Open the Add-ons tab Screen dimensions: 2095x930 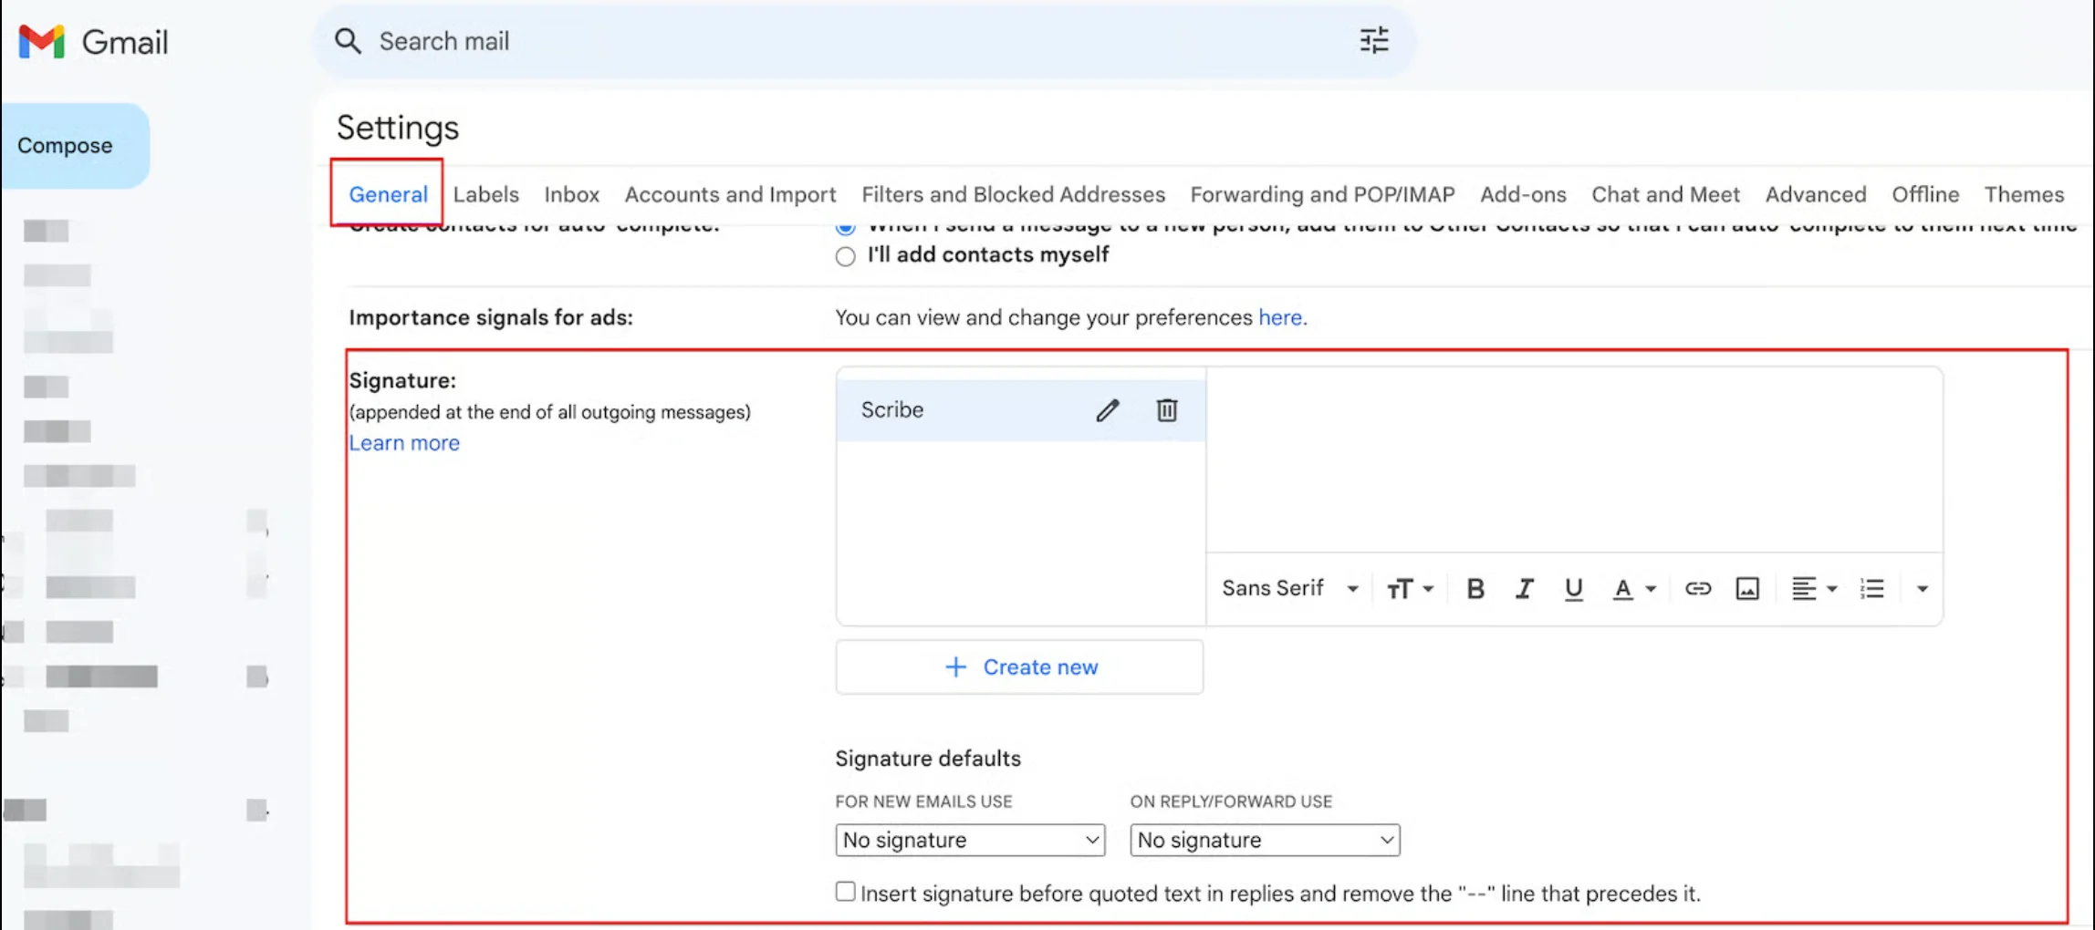[x=1523, y=194]
